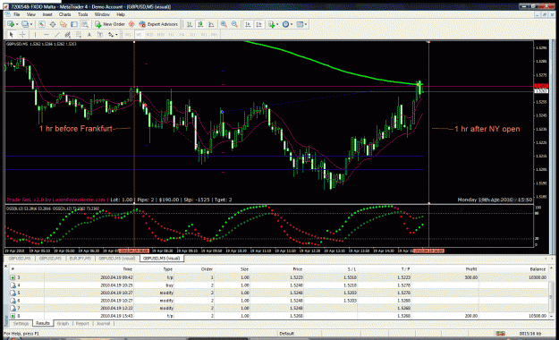Select the text label tool
559x340 pixels.
[x=89, y=35]
